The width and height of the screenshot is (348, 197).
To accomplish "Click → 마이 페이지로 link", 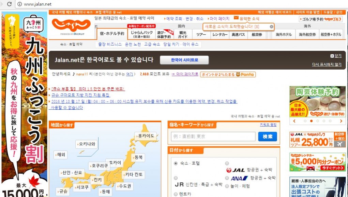I will tap(185, 74).
